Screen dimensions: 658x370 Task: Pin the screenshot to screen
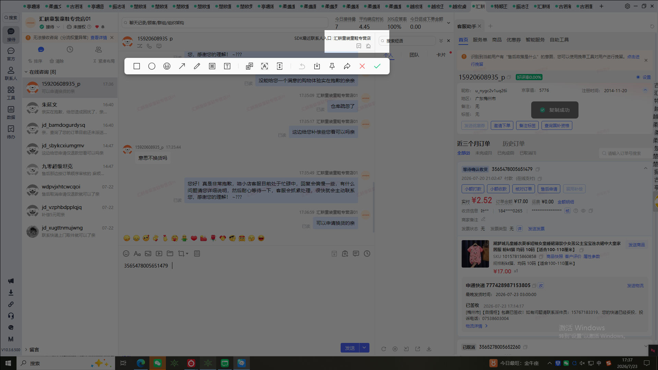tap(332, 66)
